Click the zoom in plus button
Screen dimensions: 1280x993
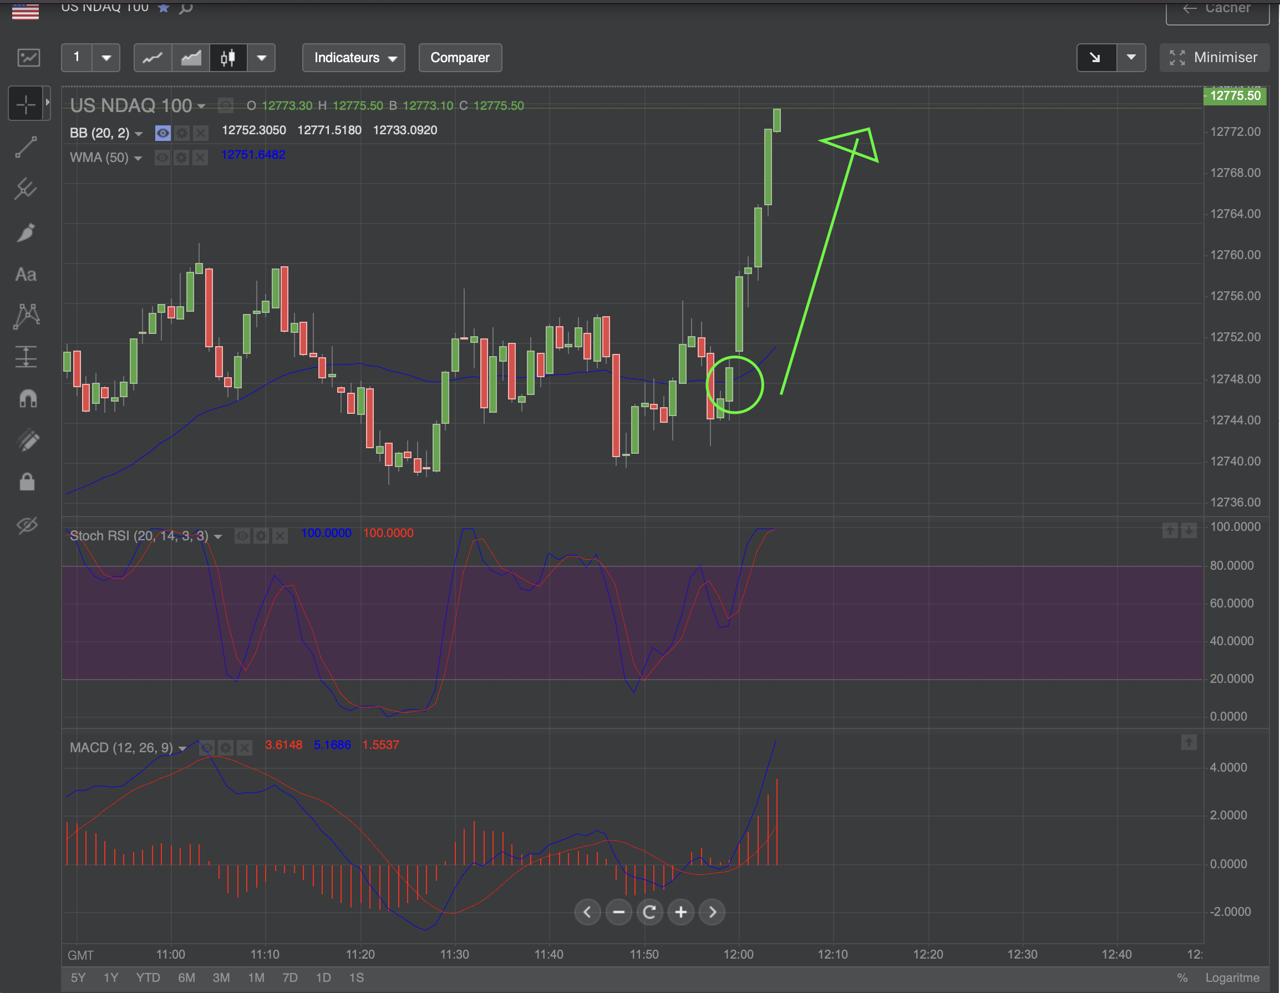[x=680, y=912]
